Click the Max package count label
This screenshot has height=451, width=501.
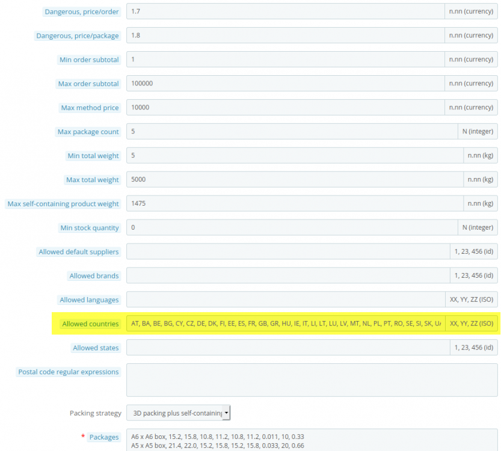88,131
